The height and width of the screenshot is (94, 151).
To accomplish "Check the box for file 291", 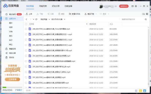I will [26, 45].
